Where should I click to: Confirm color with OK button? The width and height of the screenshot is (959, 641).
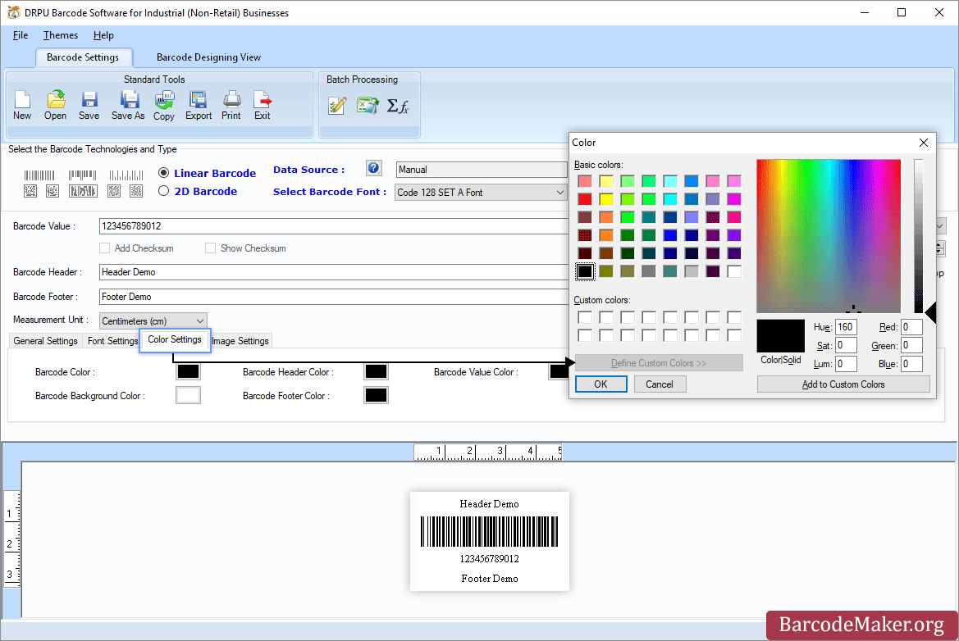[601, 384]
